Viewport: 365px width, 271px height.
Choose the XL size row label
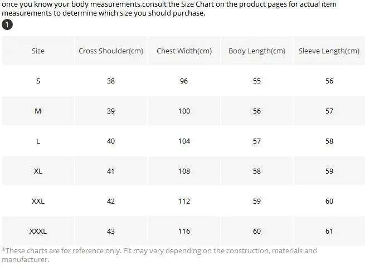[38, 171]
